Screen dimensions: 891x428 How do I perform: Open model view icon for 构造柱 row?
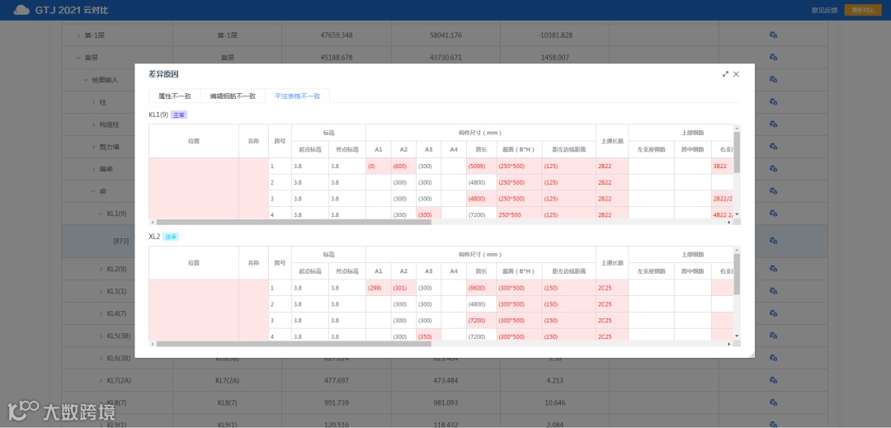[x=773, y=125]
